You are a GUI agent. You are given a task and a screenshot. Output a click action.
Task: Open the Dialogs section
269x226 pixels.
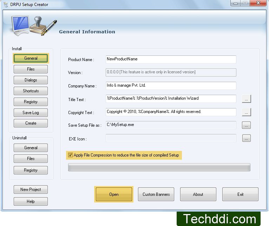(x=31, y=80)
